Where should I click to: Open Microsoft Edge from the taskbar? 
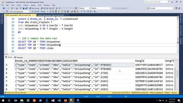pyautogui.click(x=47, y=100)
